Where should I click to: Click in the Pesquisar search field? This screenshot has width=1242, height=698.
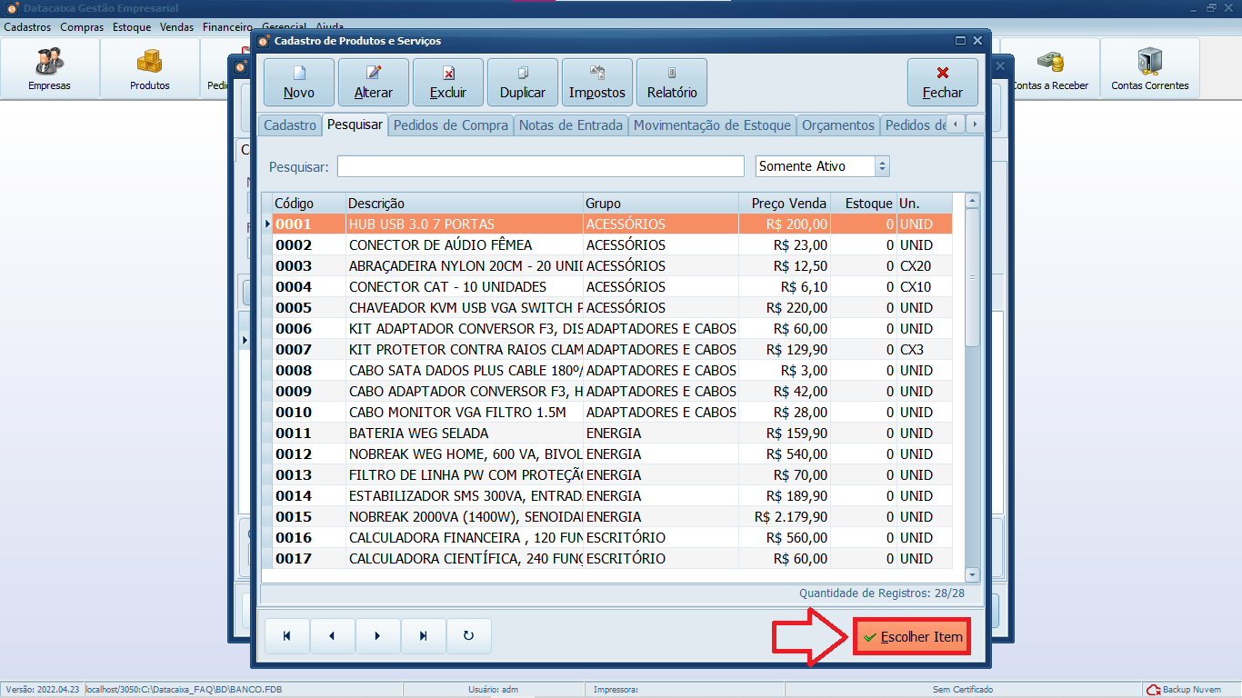(x=540, y=166)
